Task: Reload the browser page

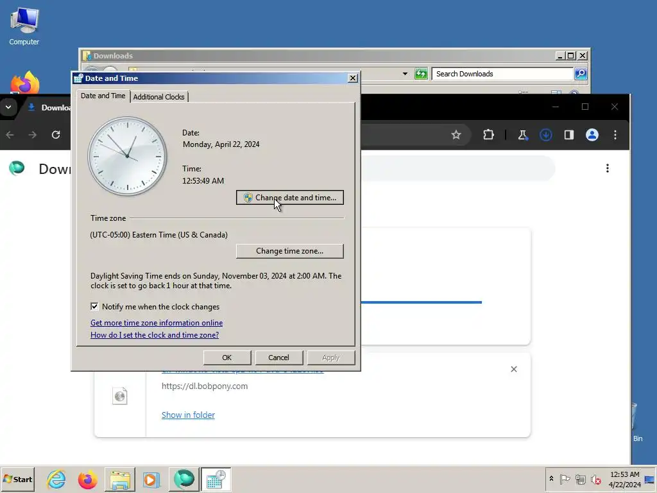Action: pos(56,135)
